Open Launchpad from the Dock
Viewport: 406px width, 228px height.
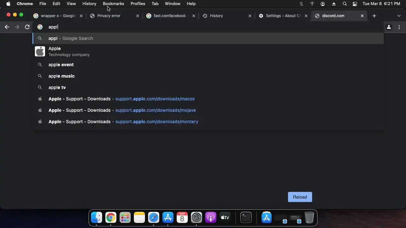pos(125,217)
